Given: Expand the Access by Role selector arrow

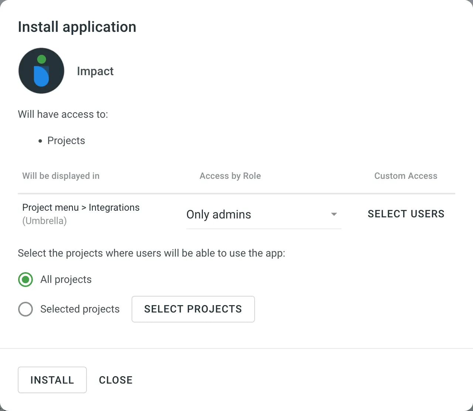Looking at the screenshot, I should tap(334, 214).
